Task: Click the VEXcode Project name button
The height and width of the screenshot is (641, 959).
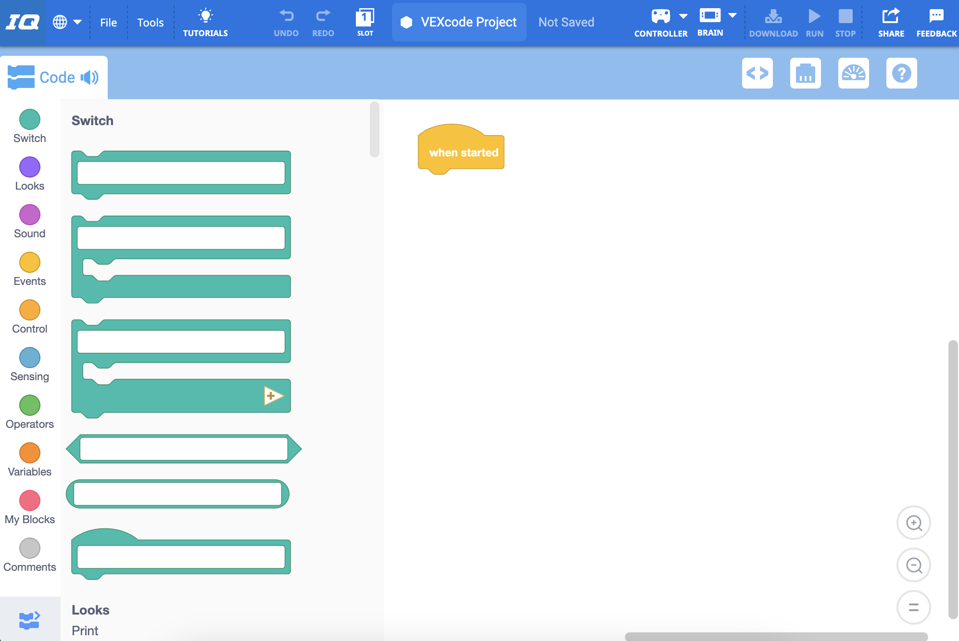Action: [459, 22]
